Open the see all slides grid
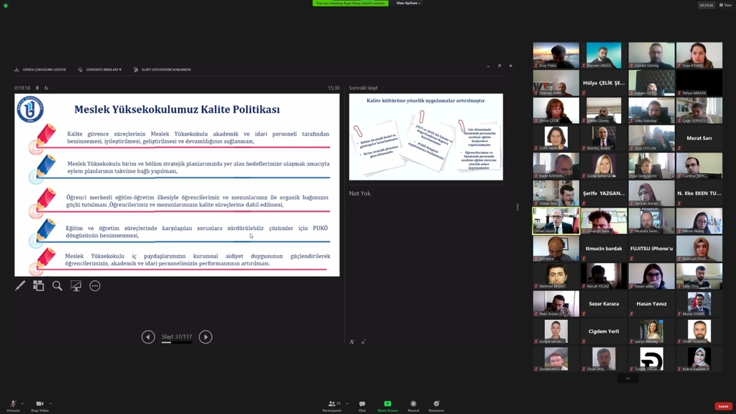This screenshot has width=736, height=414. pos(39,286)
